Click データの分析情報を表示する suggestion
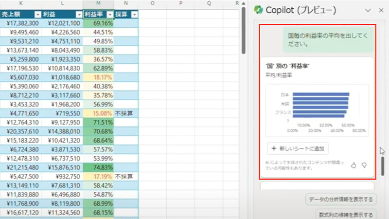The width and height of the screenshot is (389, 219). click(341, 199)
